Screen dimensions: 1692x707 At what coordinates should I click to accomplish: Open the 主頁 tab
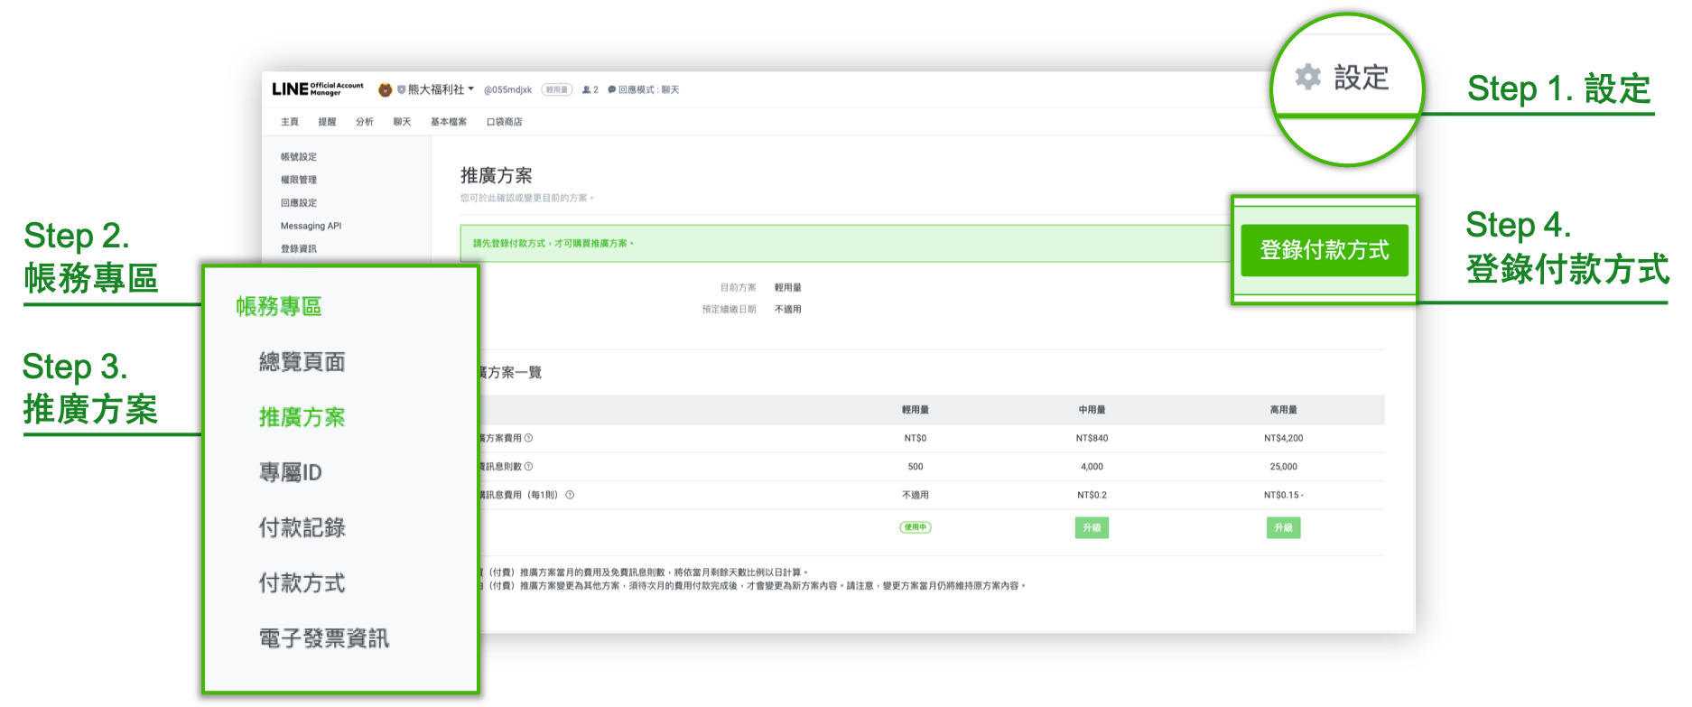pos(290,122)
